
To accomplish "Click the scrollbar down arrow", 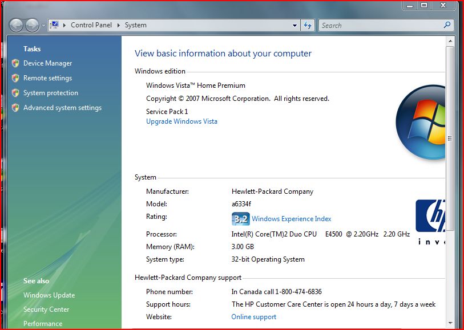I will 450,323.
